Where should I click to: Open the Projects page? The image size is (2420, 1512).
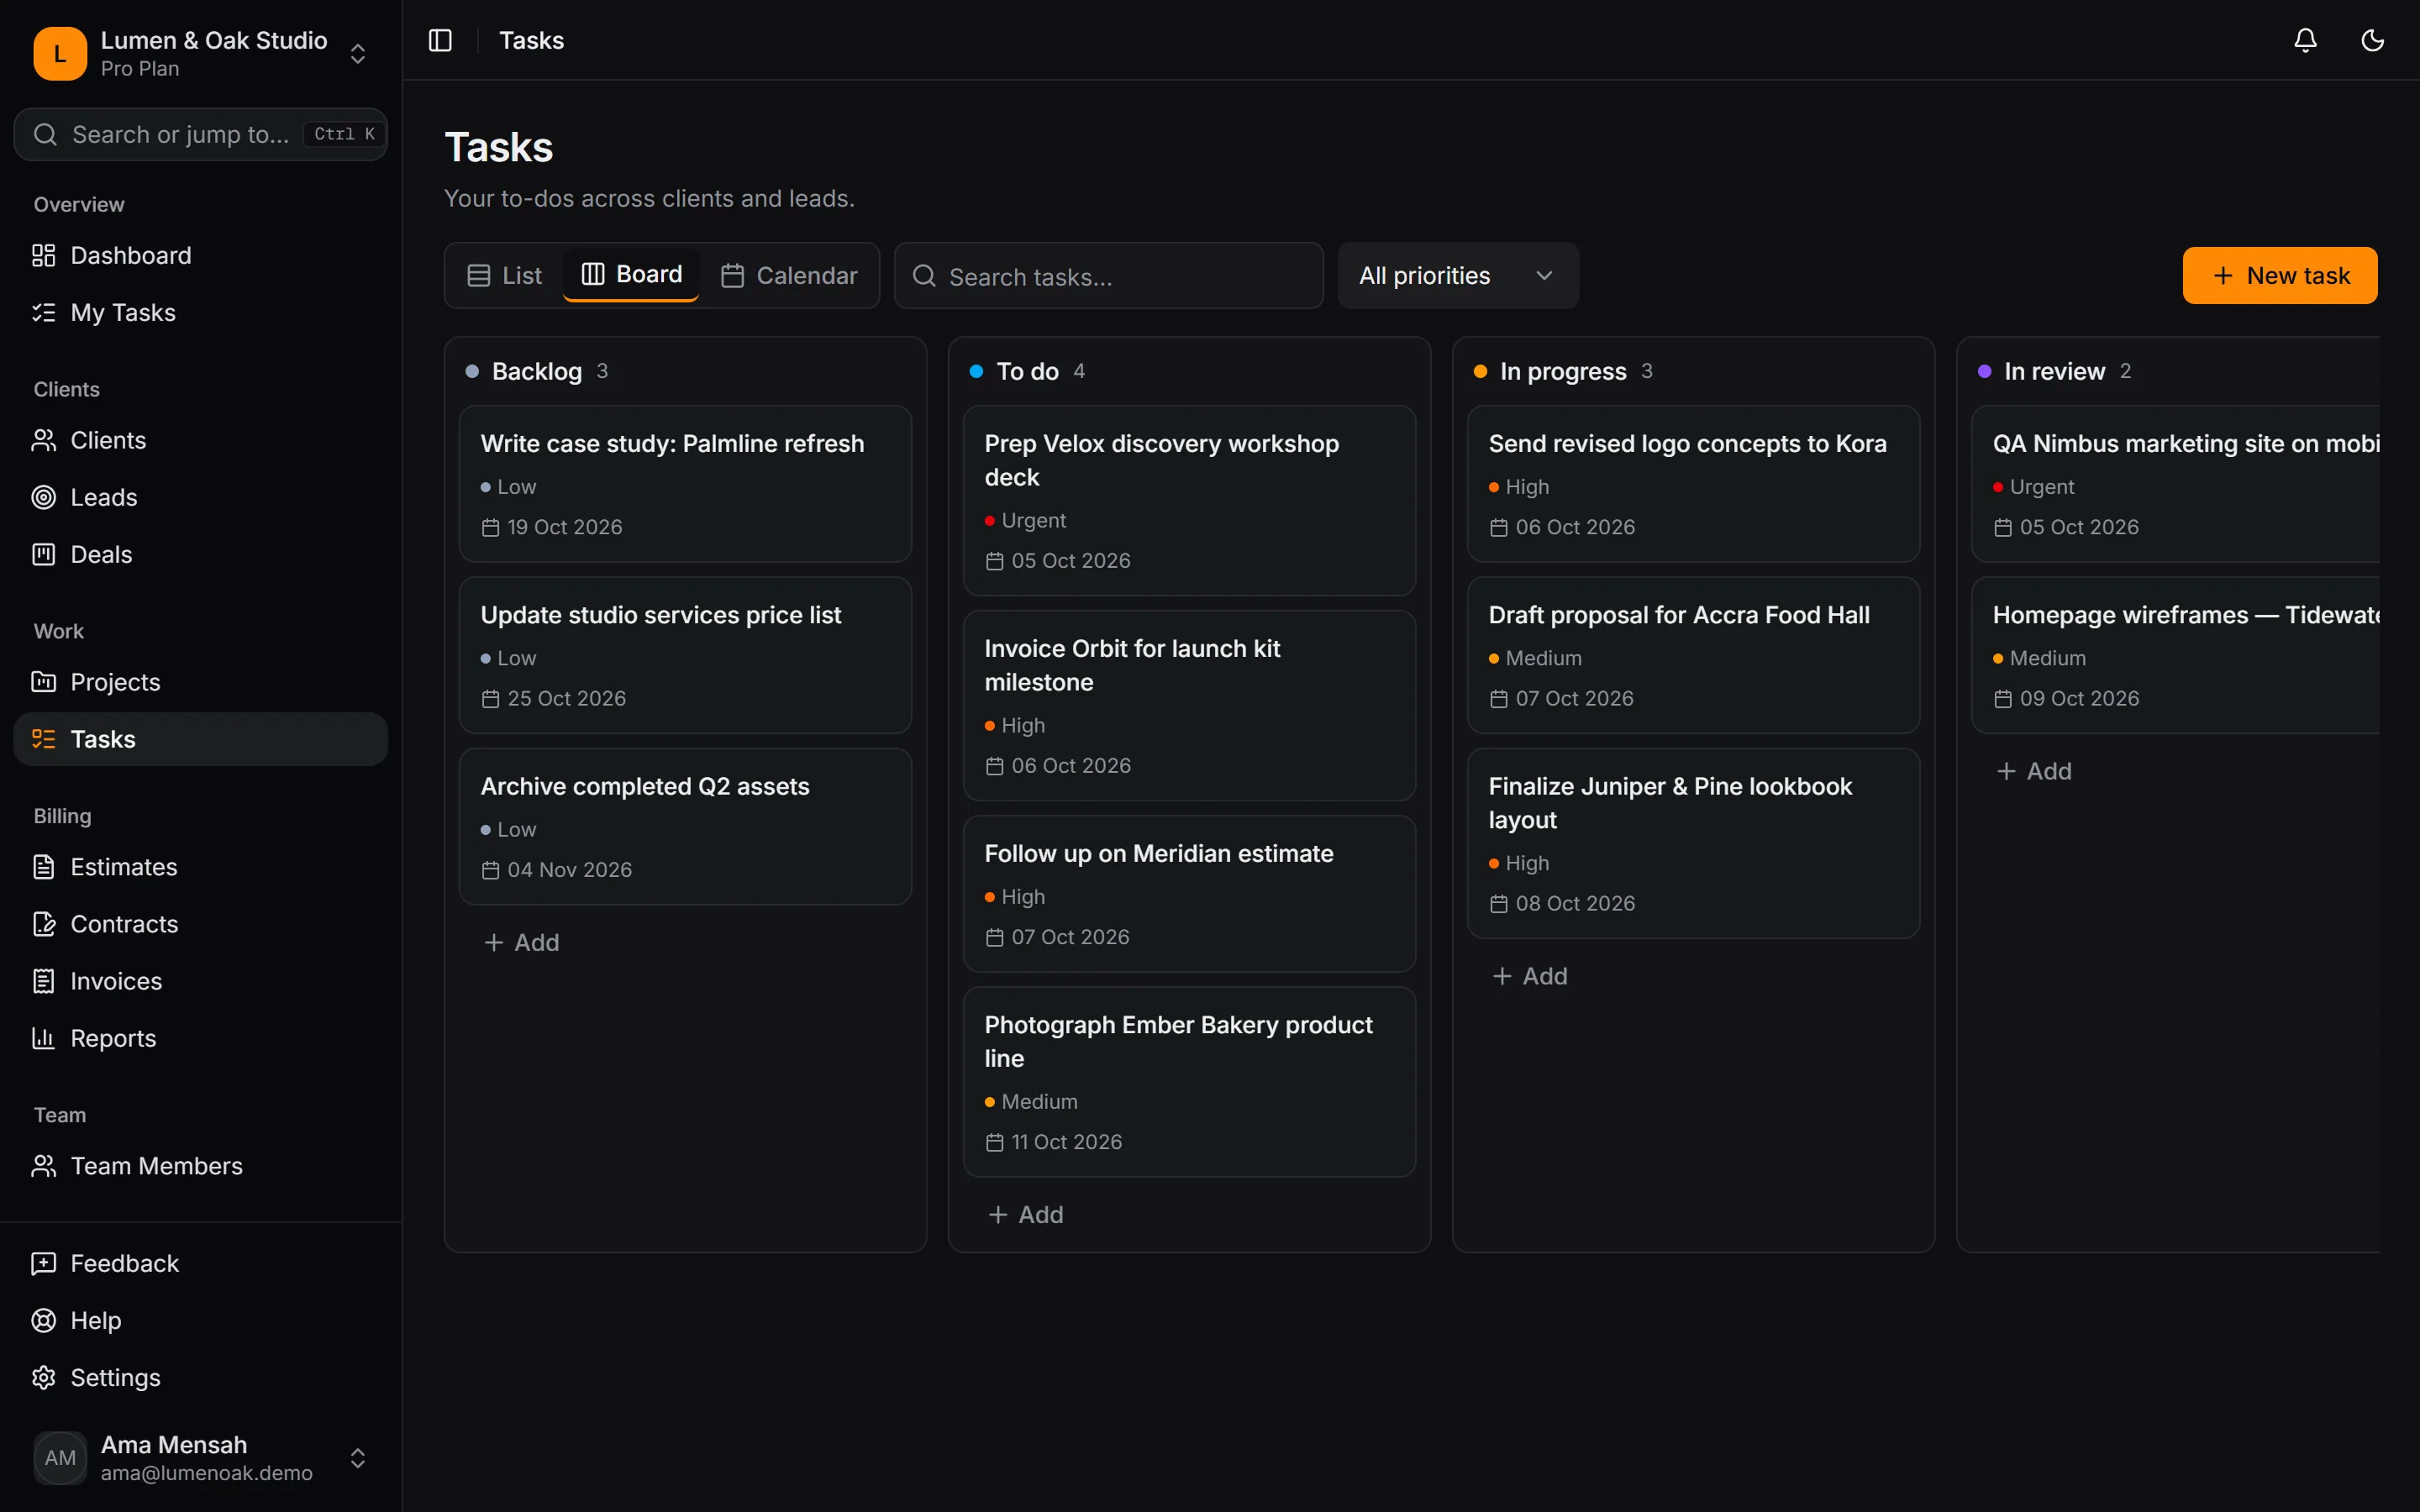[x=201, y=682]
